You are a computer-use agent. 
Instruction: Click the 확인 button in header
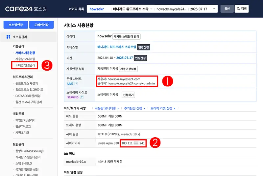pyautogui.click(x=227, y=9)
